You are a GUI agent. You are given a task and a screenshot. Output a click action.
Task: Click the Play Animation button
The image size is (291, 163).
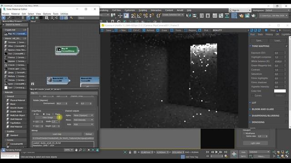click(216, 152)
